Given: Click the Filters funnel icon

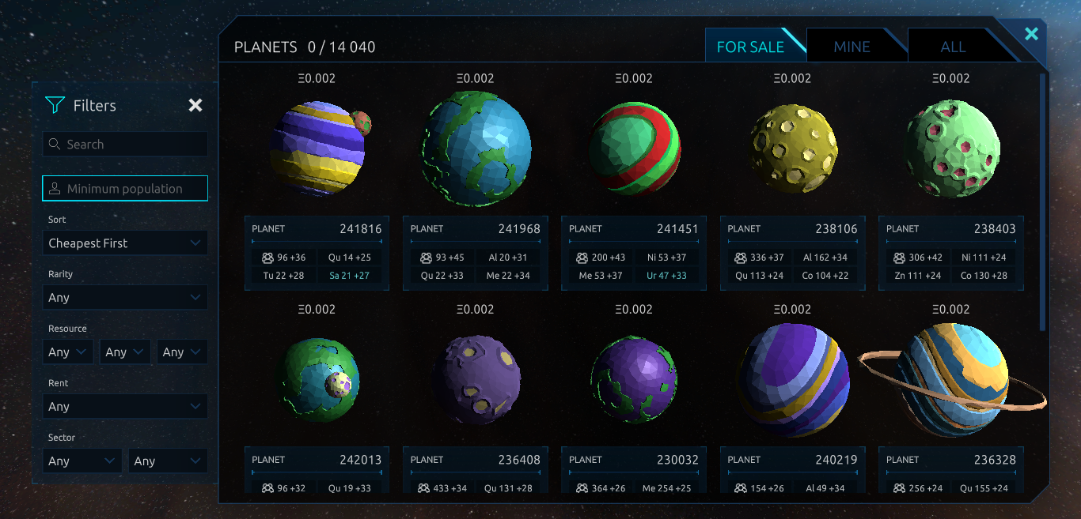Looking at the screenshot, I should coord(55,105).
